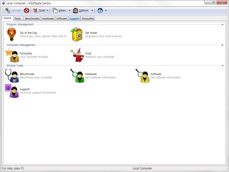Click Your favourite modules description

pyautogui.click(x=34, y=57)
